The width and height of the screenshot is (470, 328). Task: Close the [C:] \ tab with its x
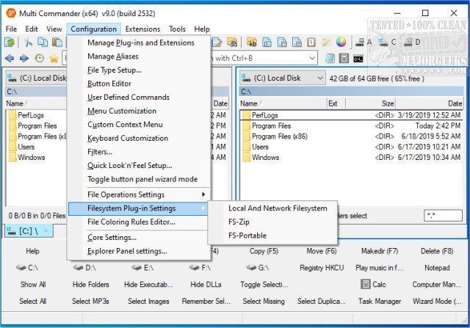coord(46,230)
